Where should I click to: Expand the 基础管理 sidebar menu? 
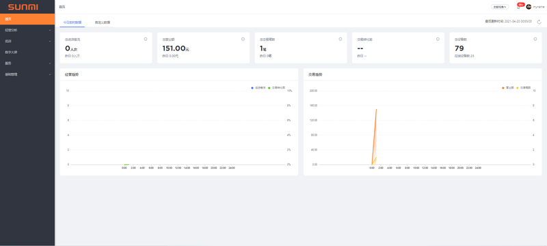27,74
